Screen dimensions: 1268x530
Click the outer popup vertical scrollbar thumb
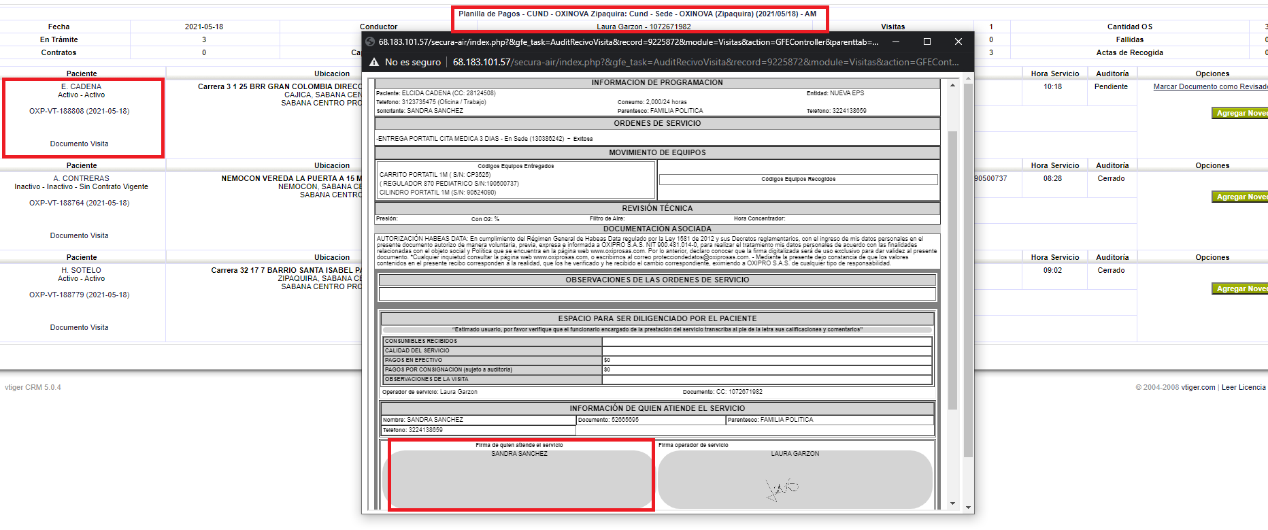pos(968,271)
